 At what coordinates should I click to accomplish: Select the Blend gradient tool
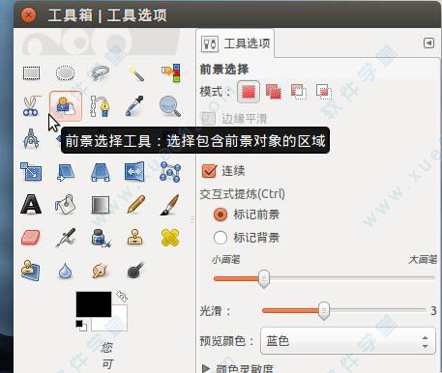tap(101, 205)
